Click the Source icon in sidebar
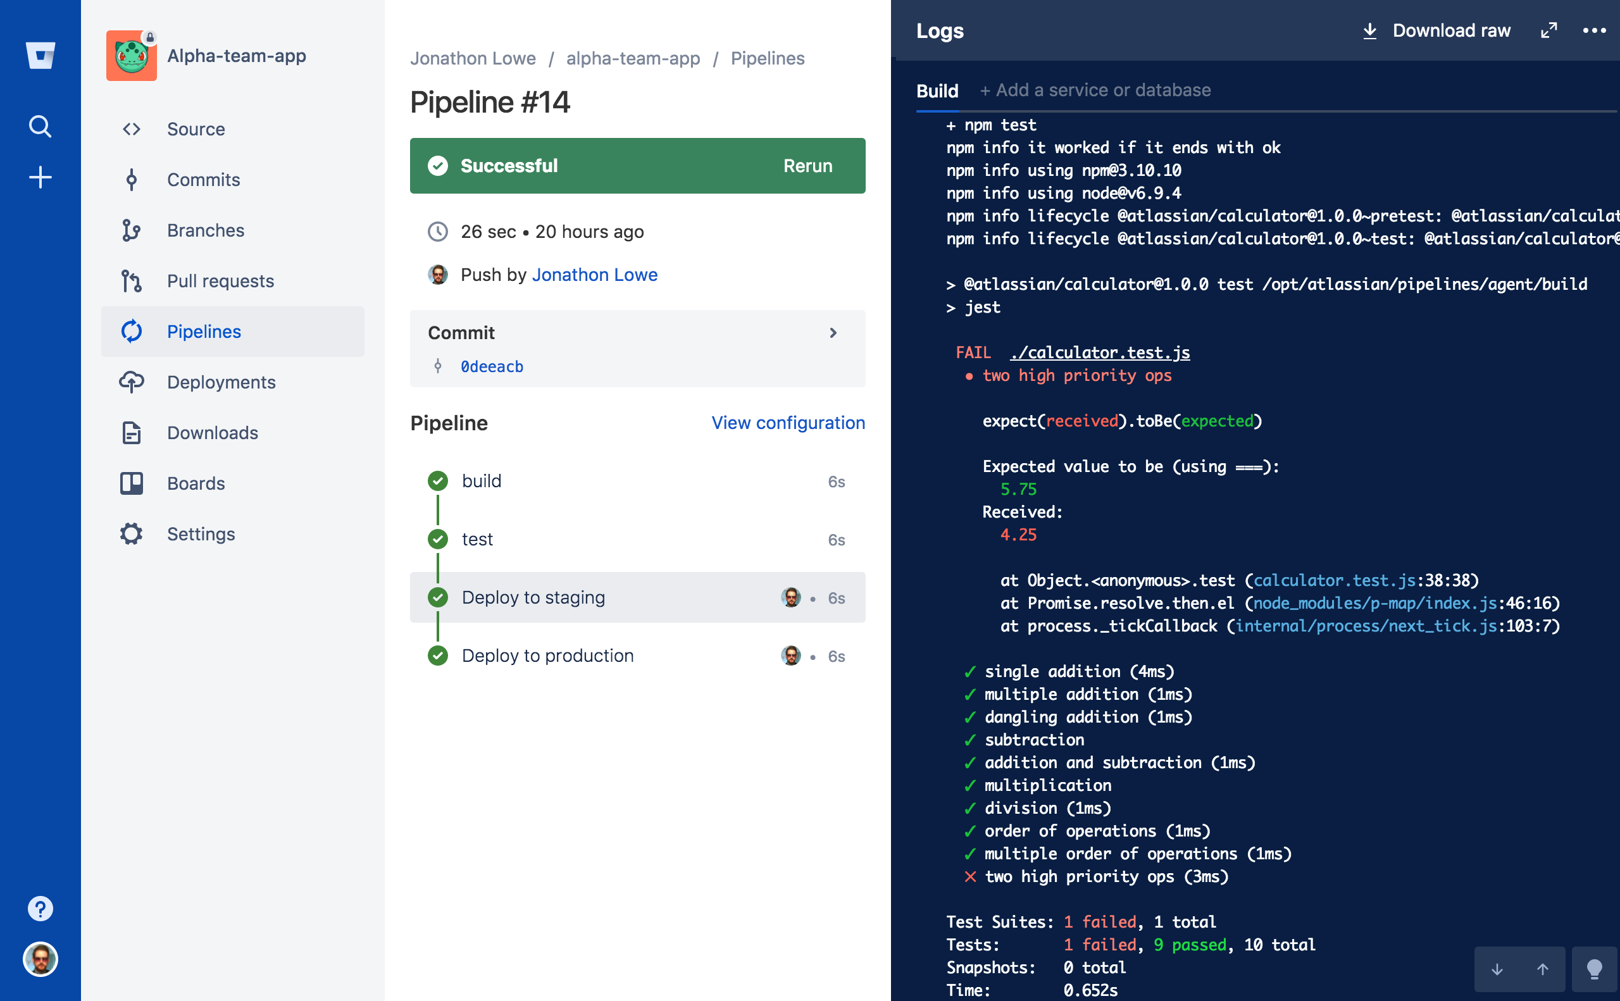 pyautogui.click(x=133, y=128)
